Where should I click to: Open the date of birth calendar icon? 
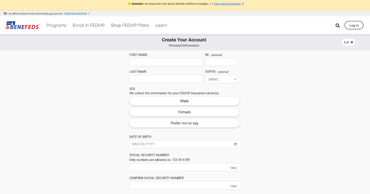coord(235,144)
